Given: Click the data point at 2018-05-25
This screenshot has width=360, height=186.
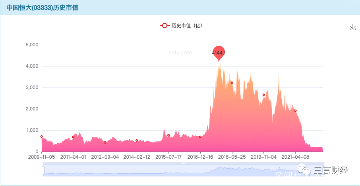Looking at the screenshot, I should 232,83.
